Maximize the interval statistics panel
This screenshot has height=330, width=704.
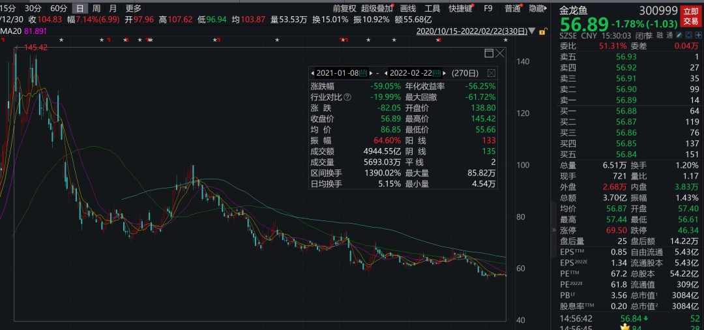[x=489, y=53]
